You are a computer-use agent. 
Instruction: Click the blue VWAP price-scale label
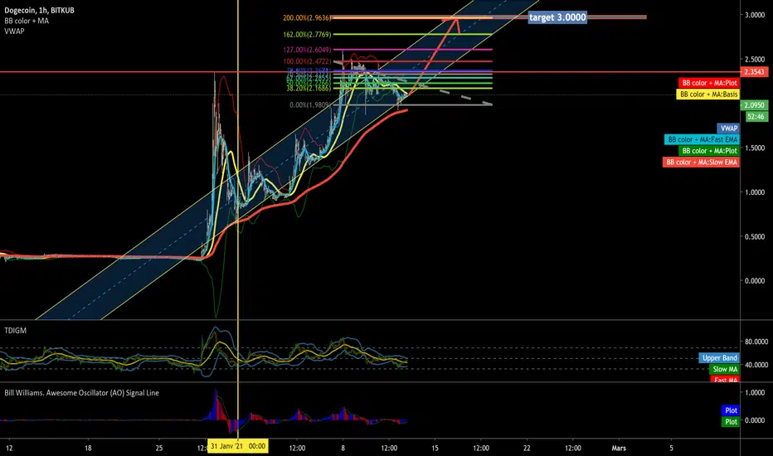pos(729,129)
